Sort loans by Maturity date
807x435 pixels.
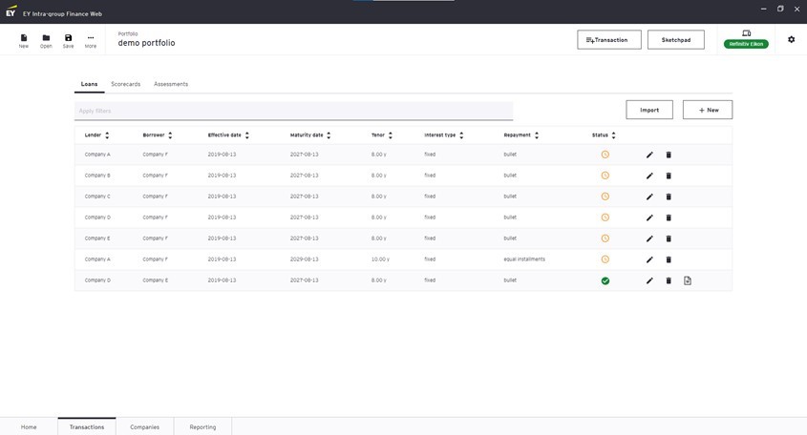coord(329,135)
